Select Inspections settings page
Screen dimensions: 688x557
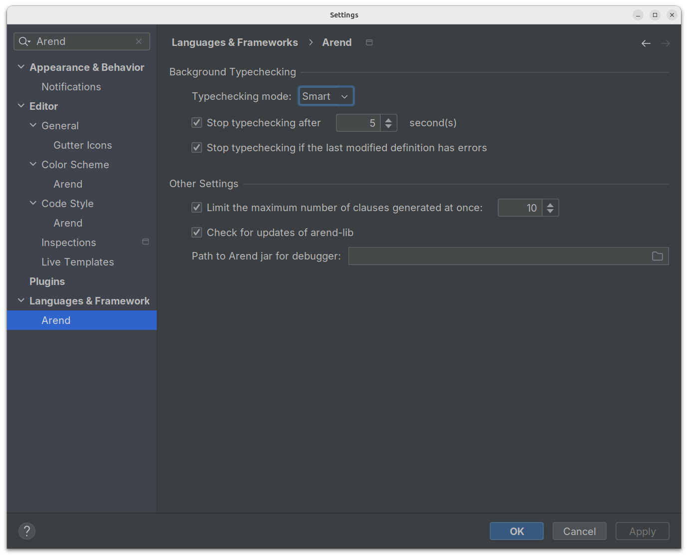tap(69, 243)
